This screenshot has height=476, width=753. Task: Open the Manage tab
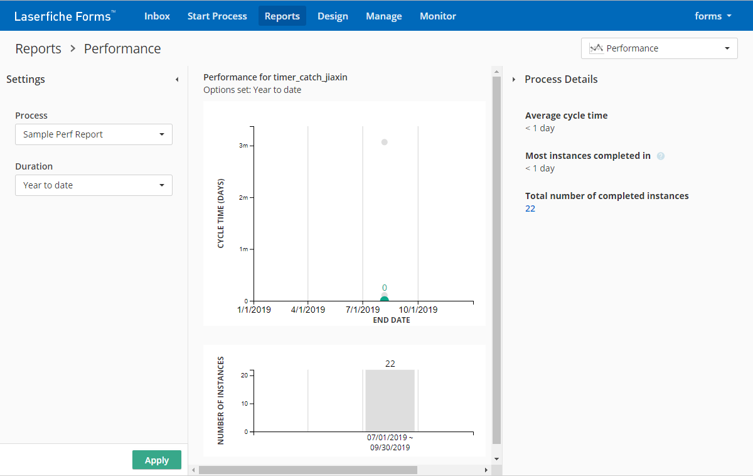[383, 16]
